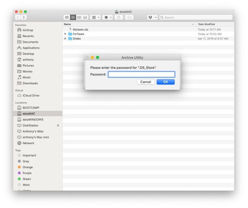Viewport: 248px width, 208px height.
Task: Open the Dropbox toolbar dropdown
Action: [152, 17]
